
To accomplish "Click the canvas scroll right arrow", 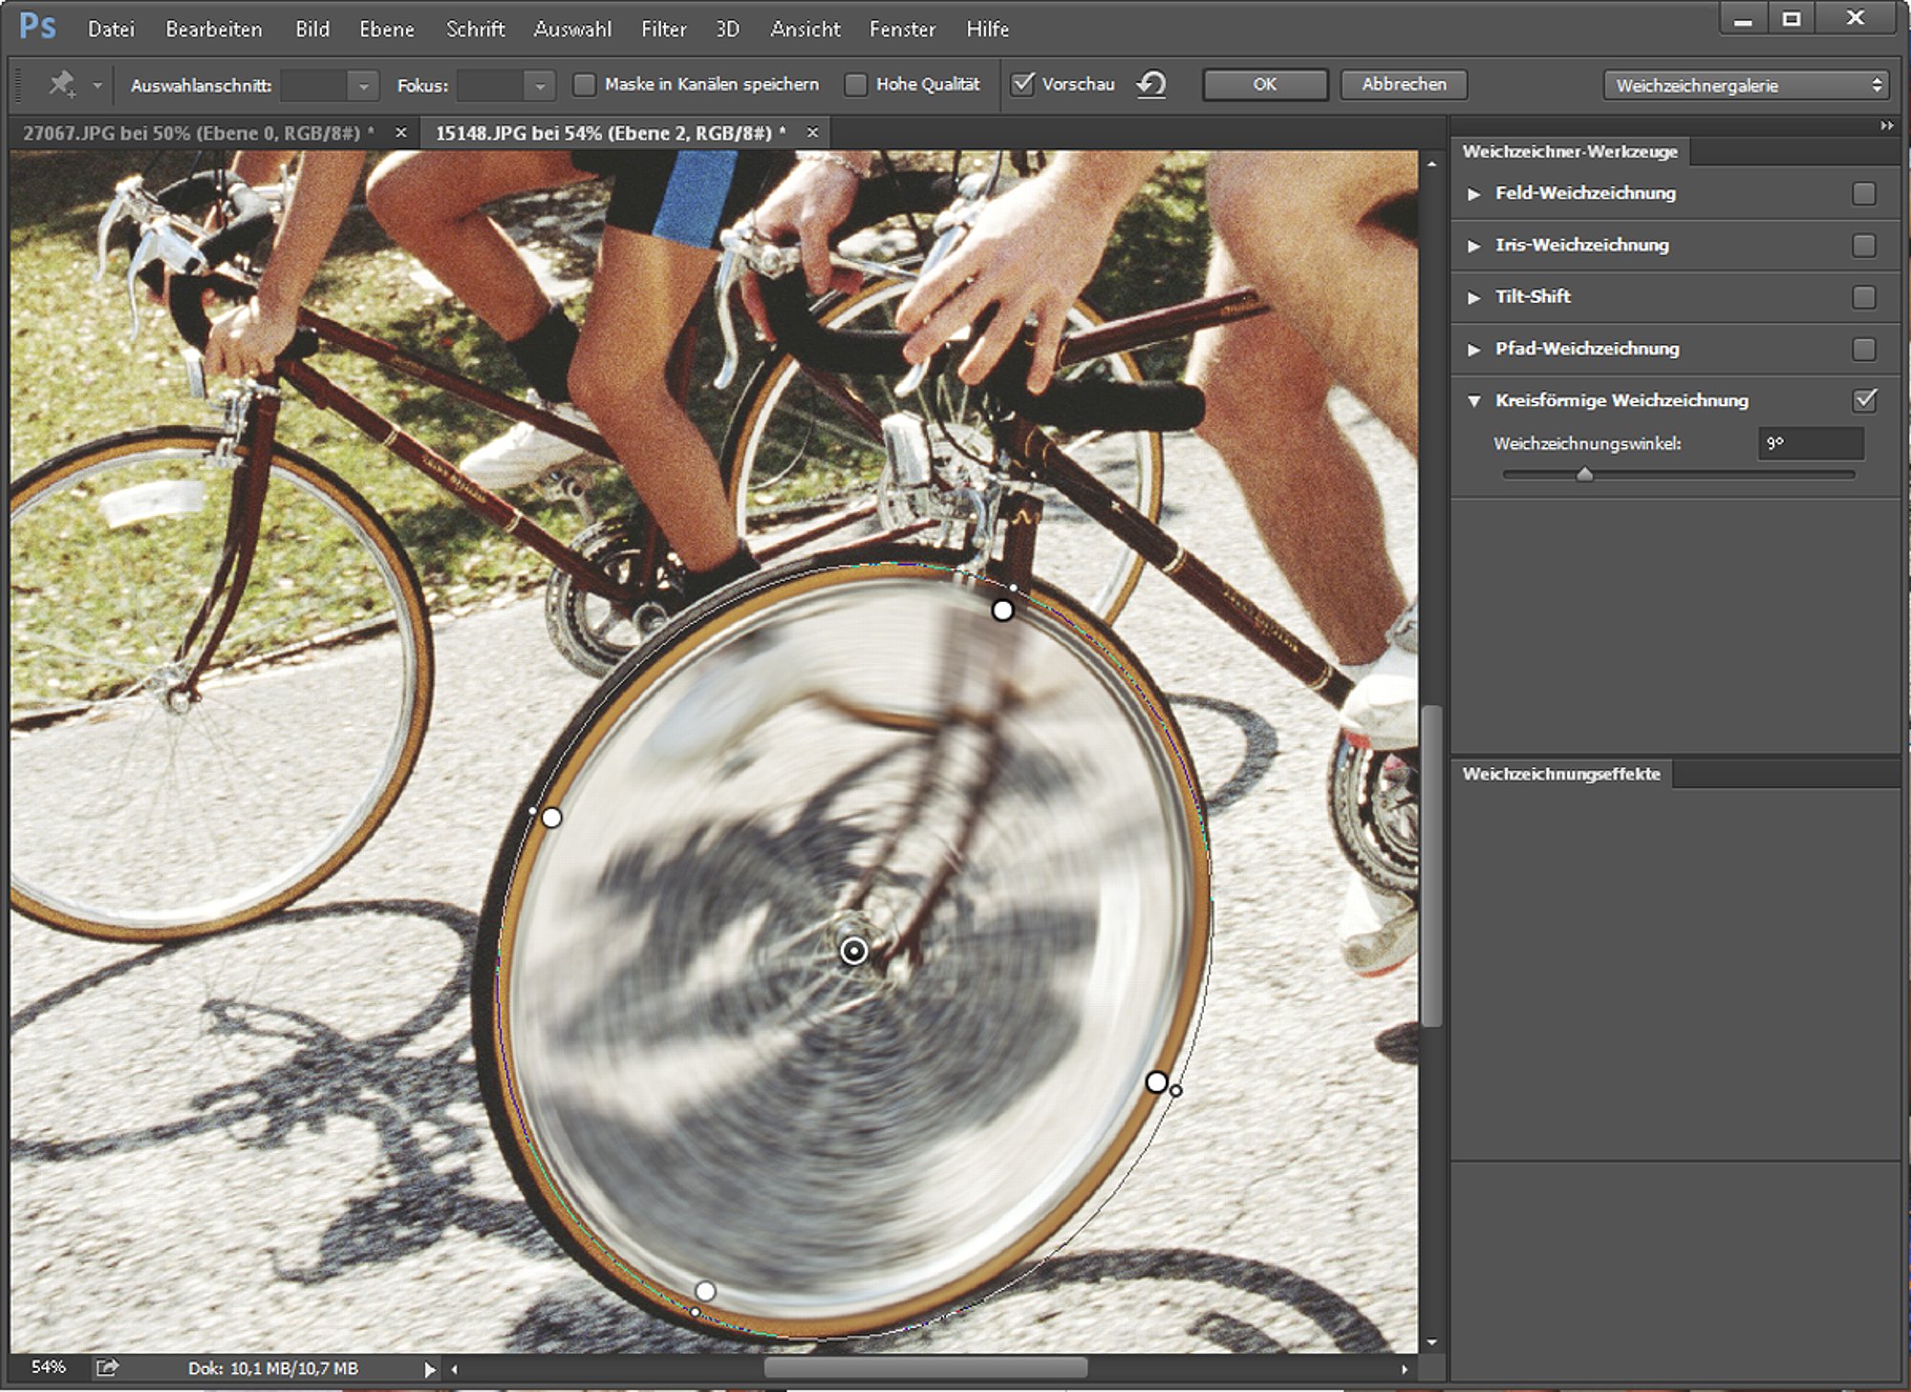I will (1404, 1369).
